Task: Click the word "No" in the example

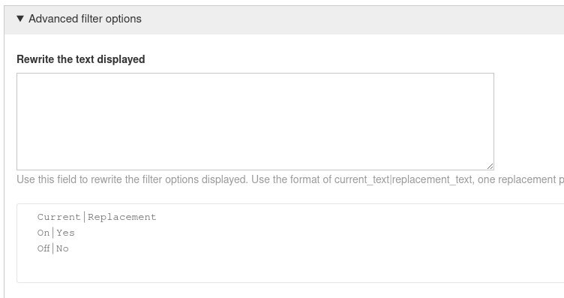Action: [62, 248]
